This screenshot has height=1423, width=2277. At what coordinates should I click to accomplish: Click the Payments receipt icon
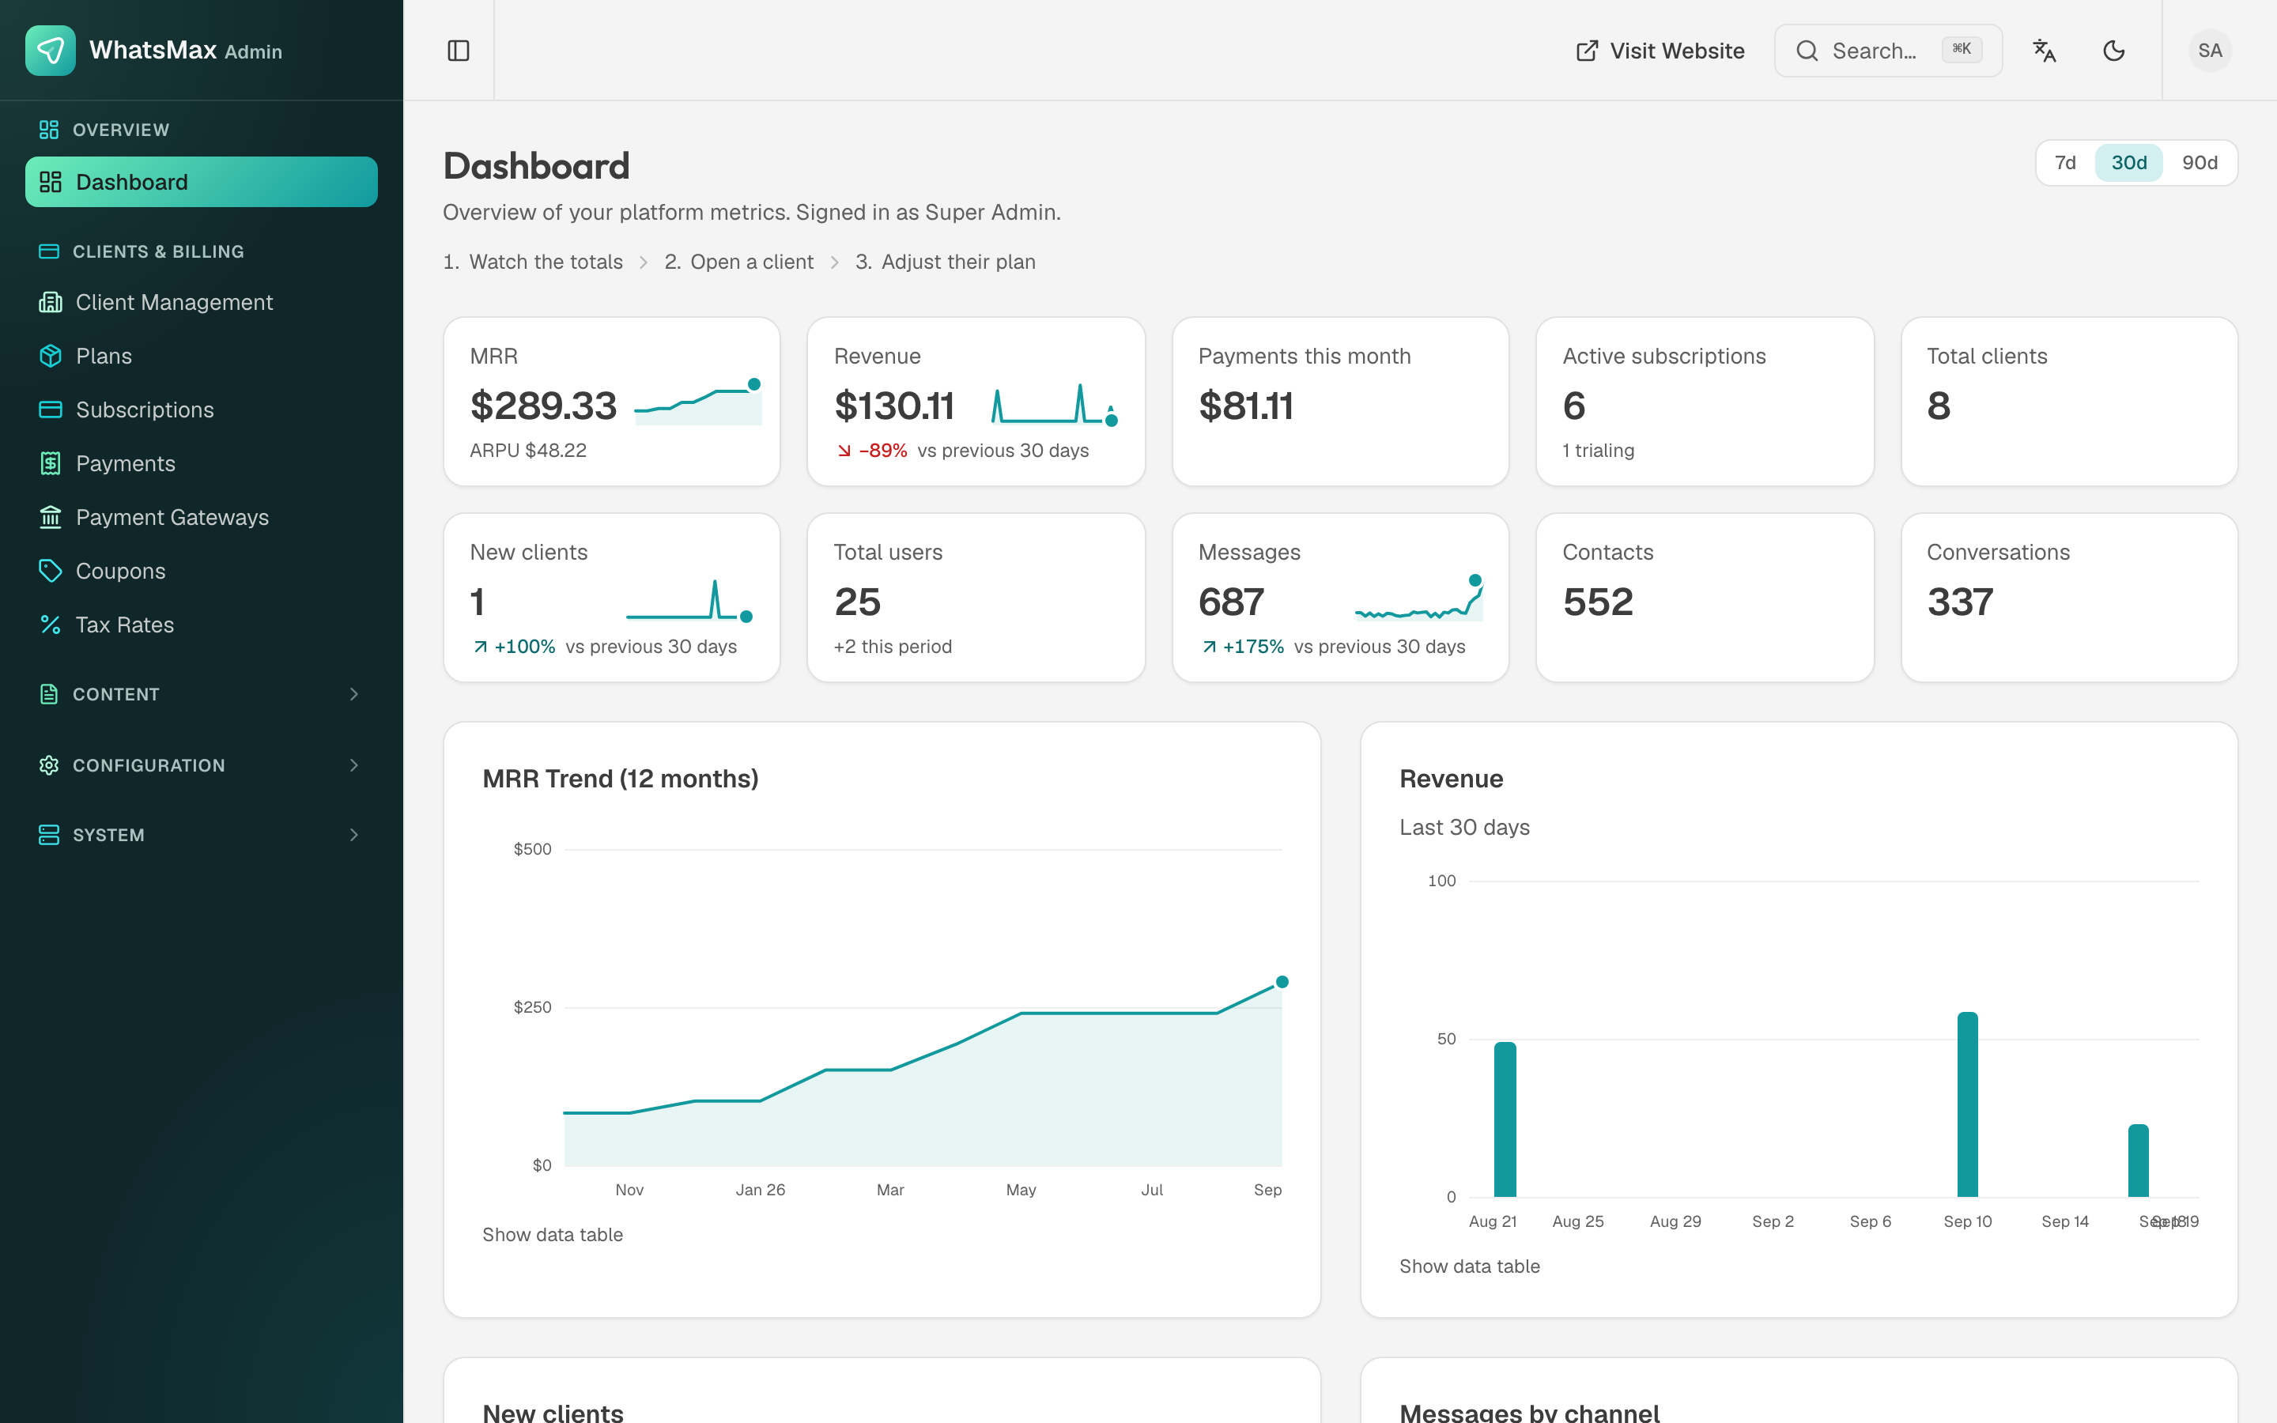[x=51, y=463]
